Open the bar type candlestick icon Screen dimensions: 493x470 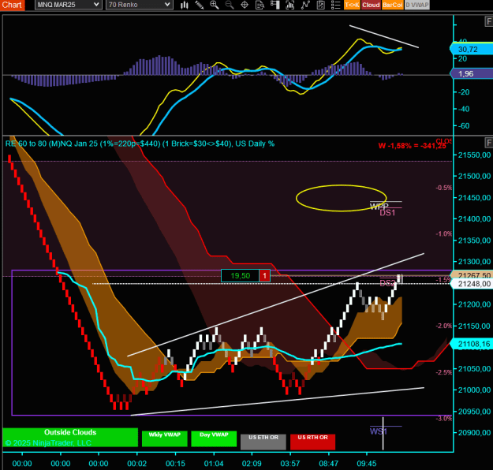[x=185, y=5]
